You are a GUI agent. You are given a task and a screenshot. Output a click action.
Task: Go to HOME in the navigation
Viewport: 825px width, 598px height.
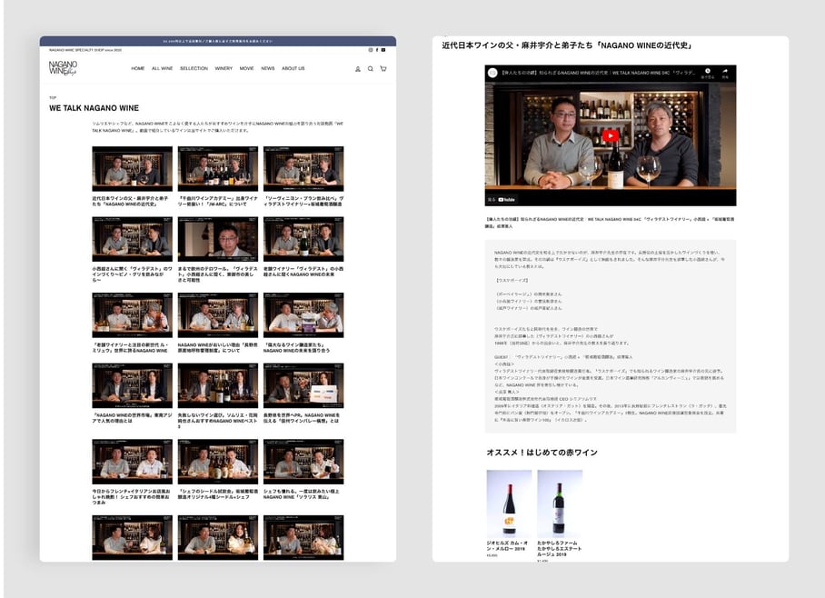pos(138,68)
